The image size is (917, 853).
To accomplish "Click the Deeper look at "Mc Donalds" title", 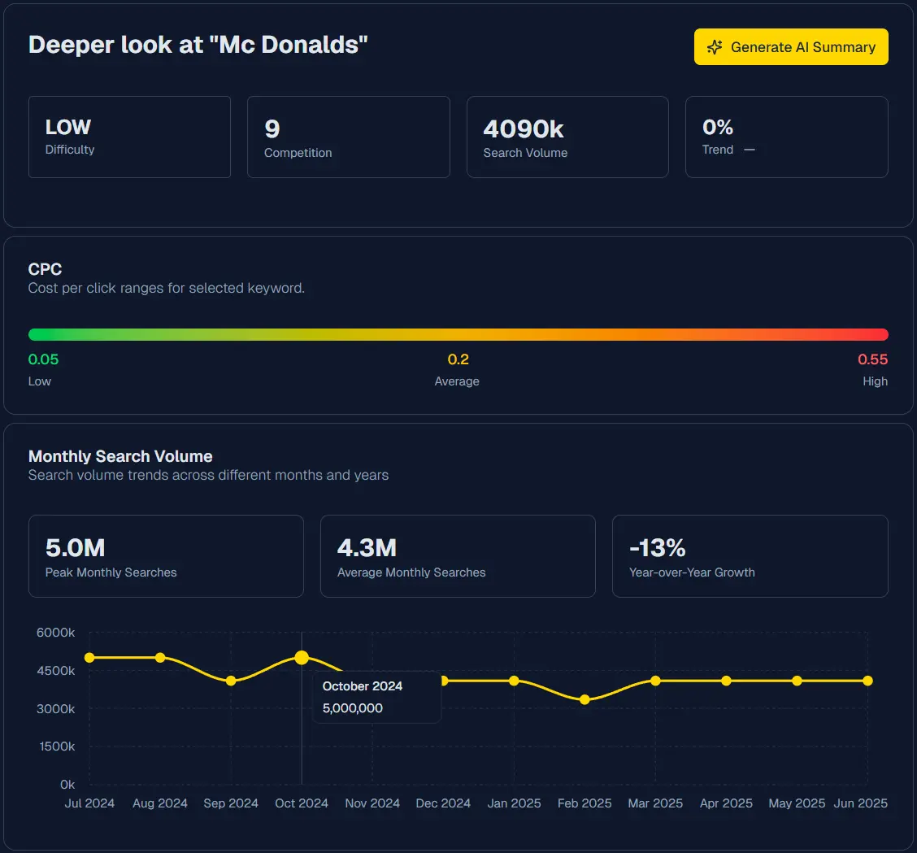I will click(x=198, y=45).
